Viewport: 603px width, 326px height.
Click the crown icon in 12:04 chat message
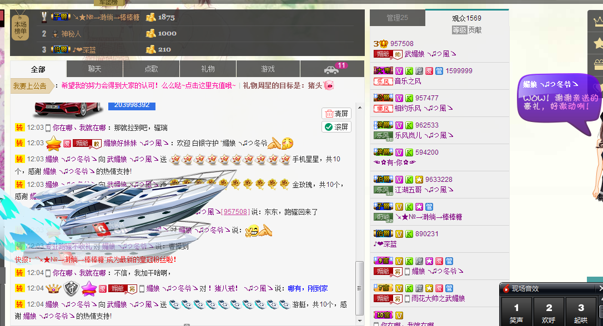pyautogui.click(x=53, y=288)
